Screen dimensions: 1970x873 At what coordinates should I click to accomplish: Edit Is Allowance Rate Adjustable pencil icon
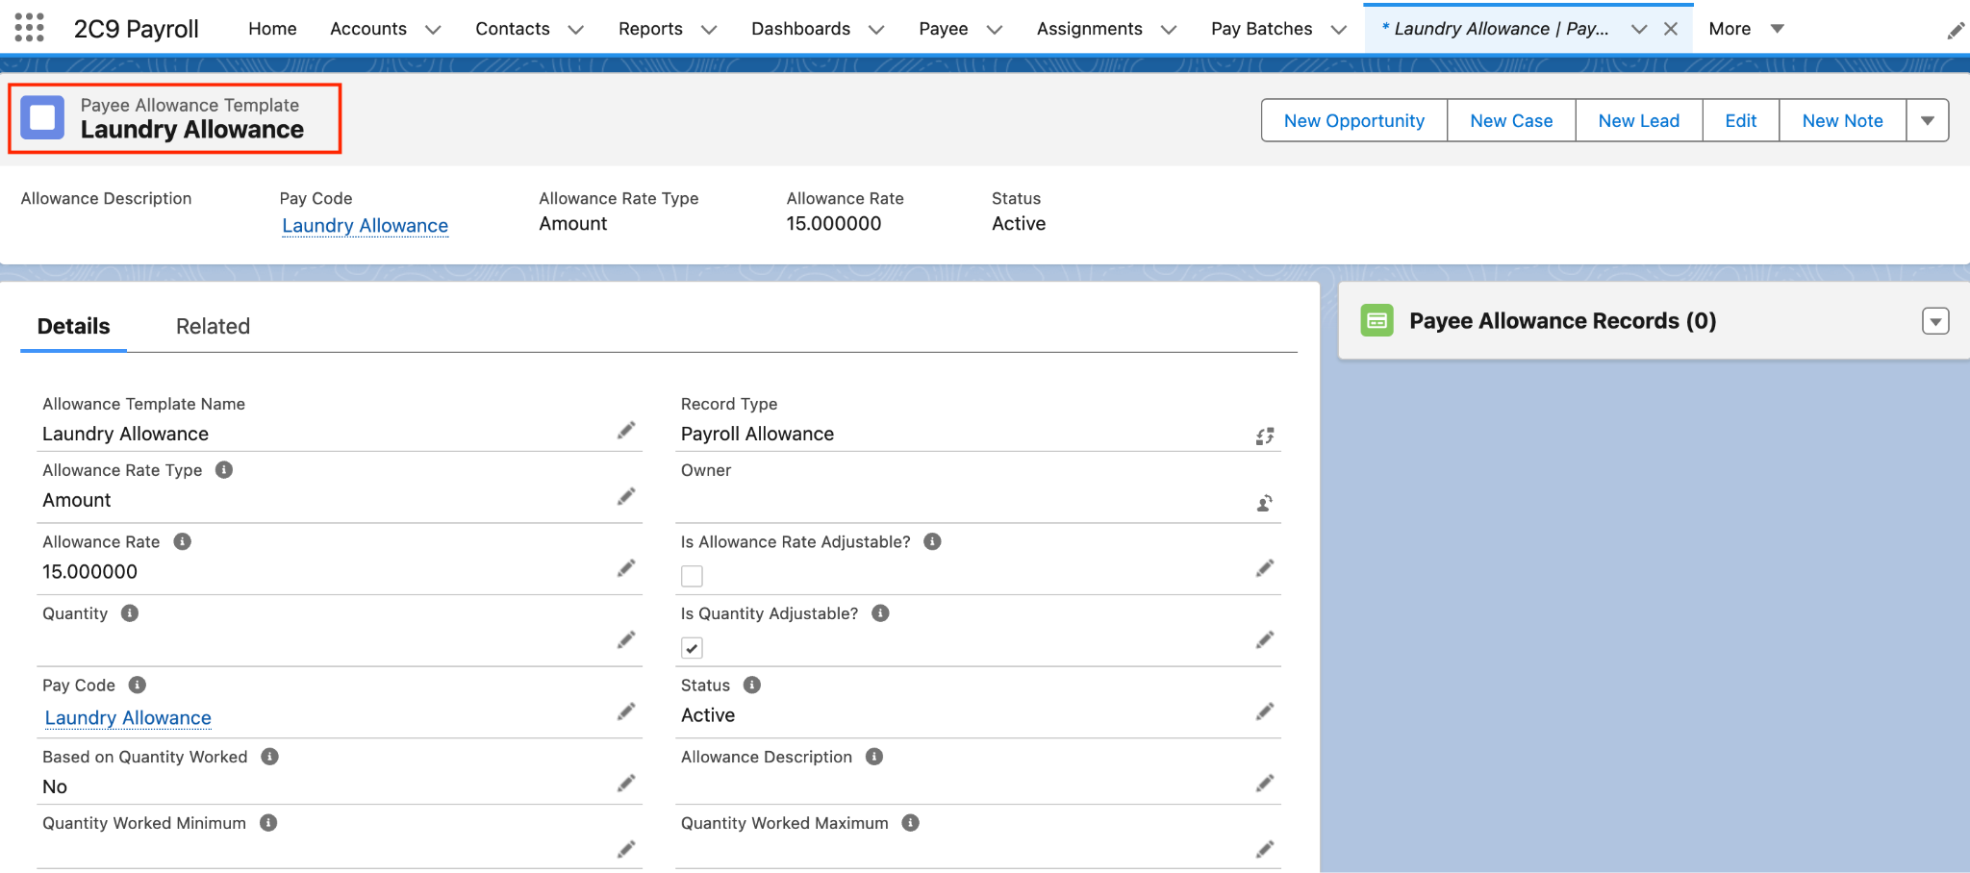(x=1265, y=569)
